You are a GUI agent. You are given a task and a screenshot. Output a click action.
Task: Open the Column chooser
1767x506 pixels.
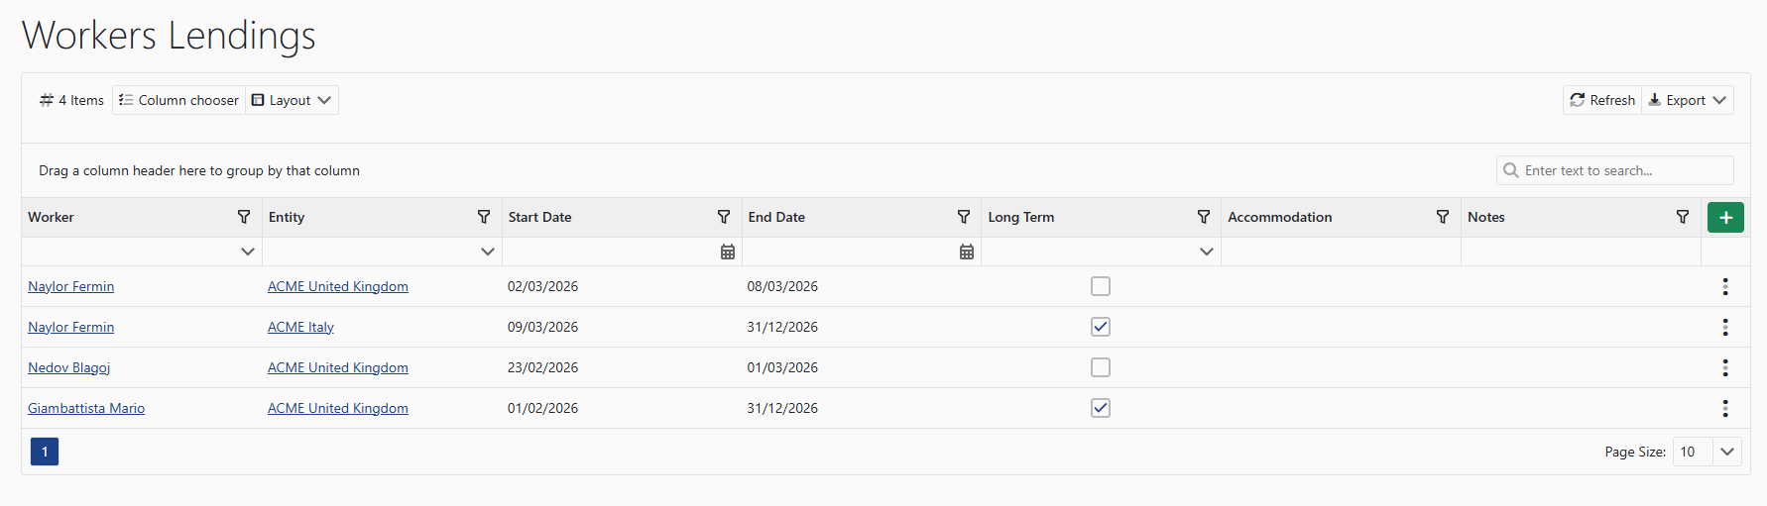[178, 100]
